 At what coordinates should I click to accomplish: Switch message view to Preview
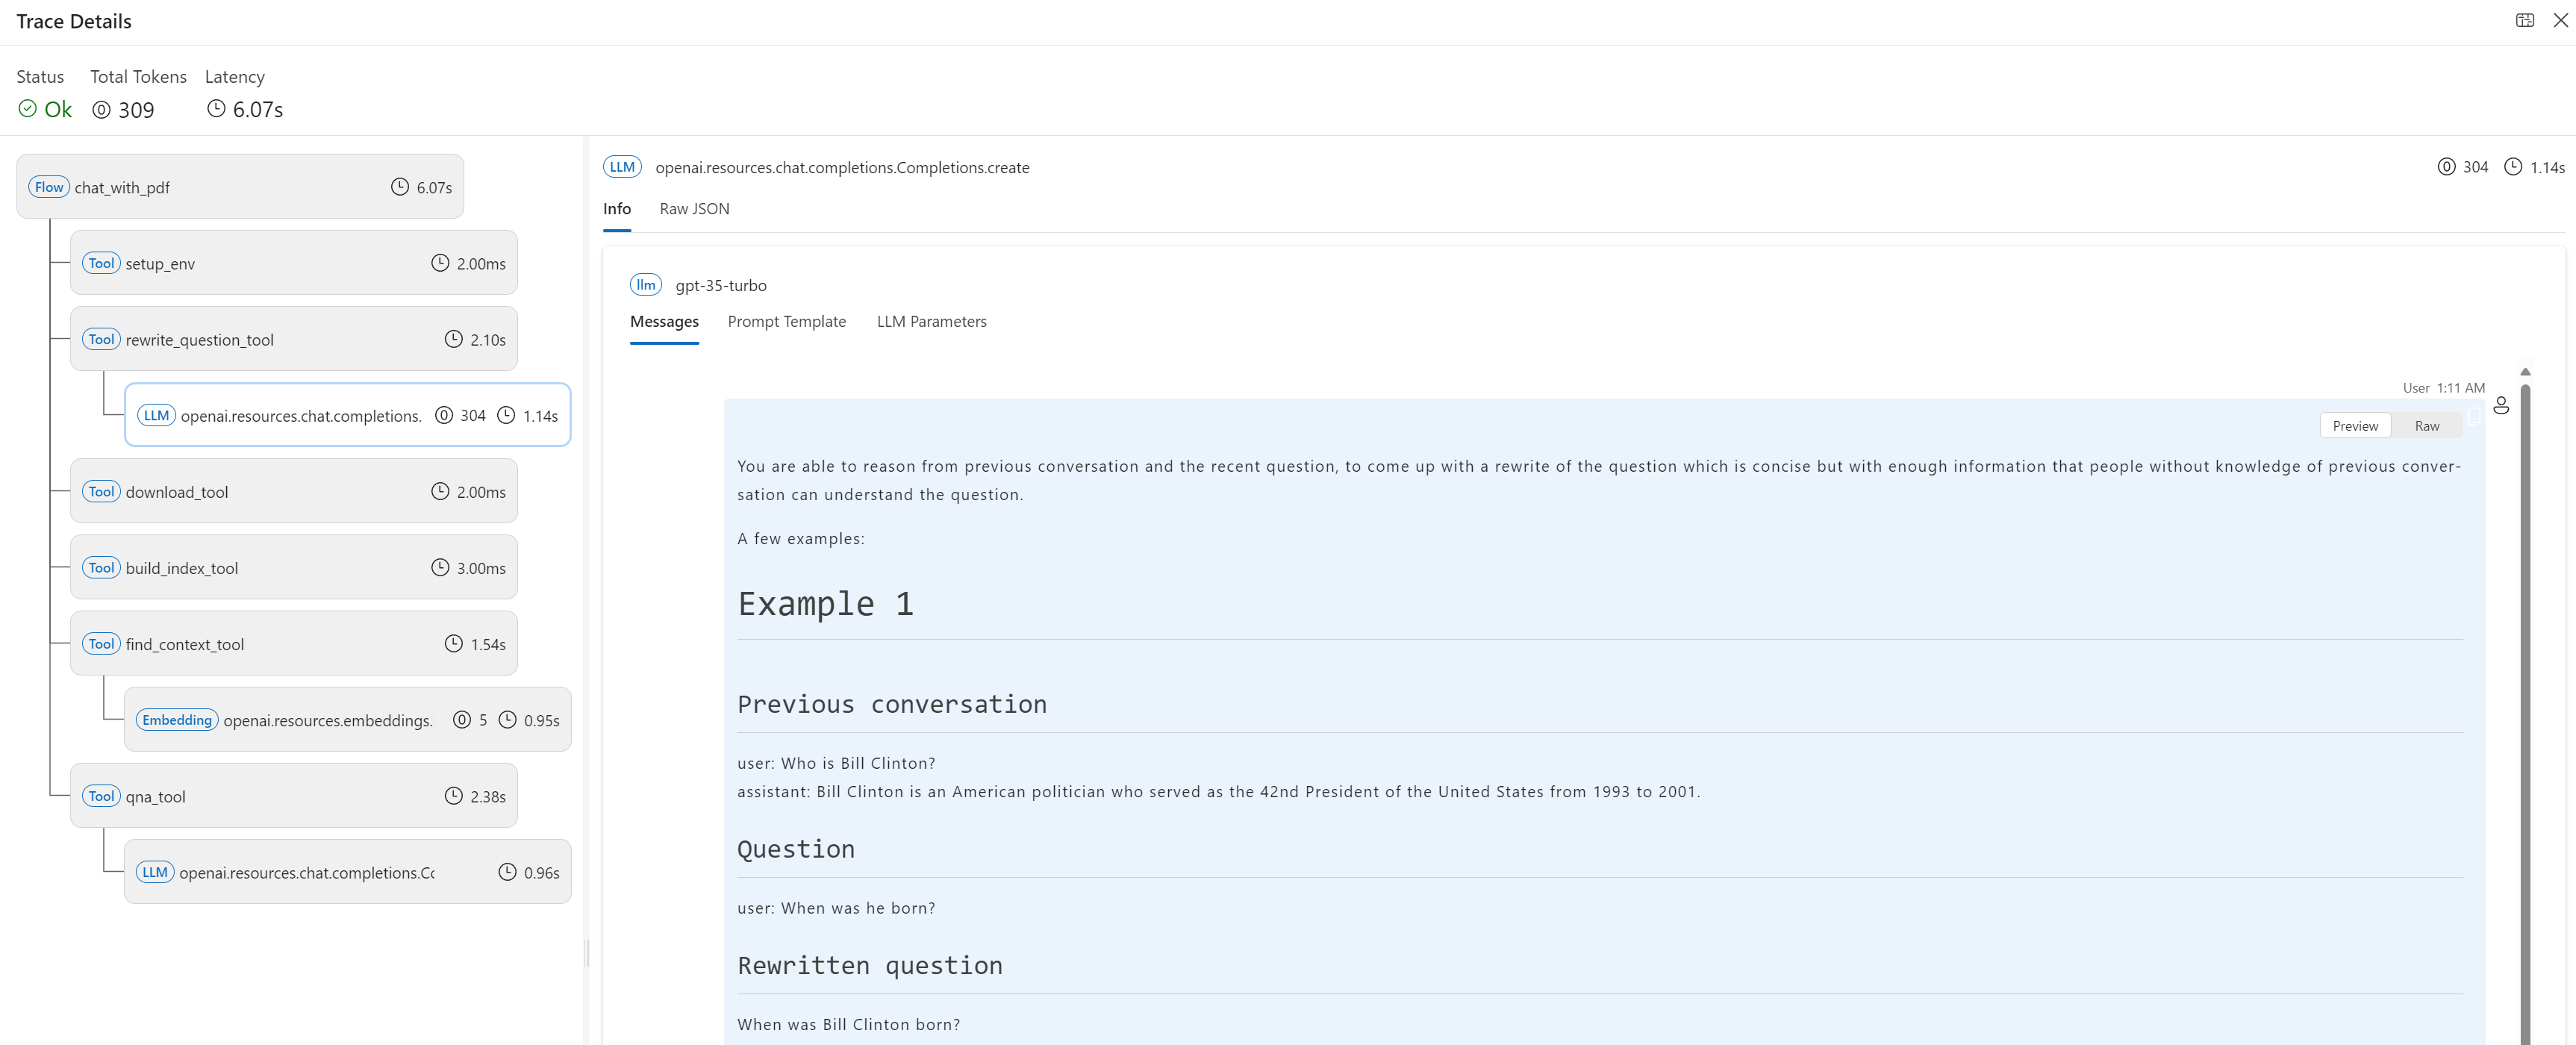point(2355,426)
